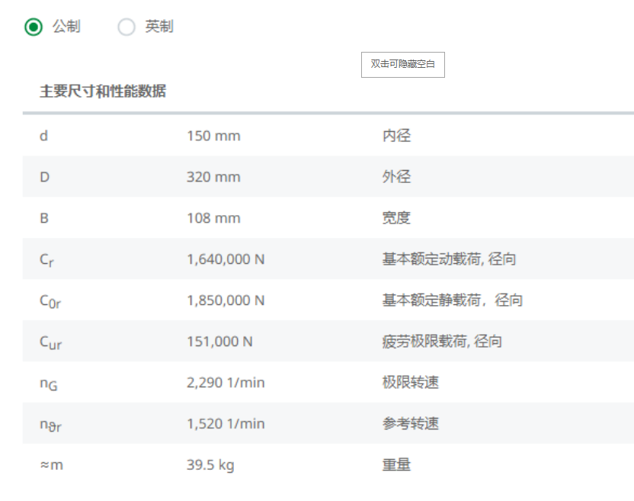Click the 基本额定动载荷, 径向 label
This screenshot has width=634, height=501.
pyautogui.click(x=449, y=259)
